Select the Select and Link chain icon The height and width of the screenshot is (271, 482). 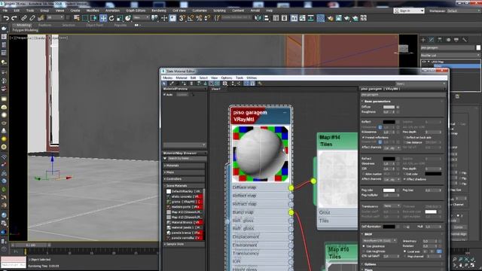coord(24,18)
